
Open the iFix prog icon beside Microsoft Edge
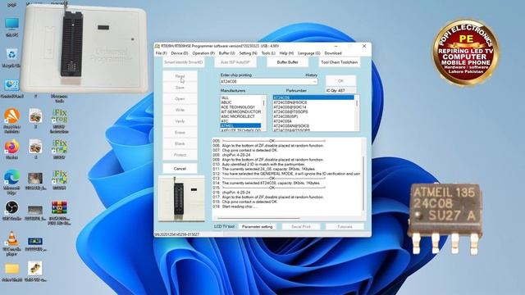click(59, 178)
